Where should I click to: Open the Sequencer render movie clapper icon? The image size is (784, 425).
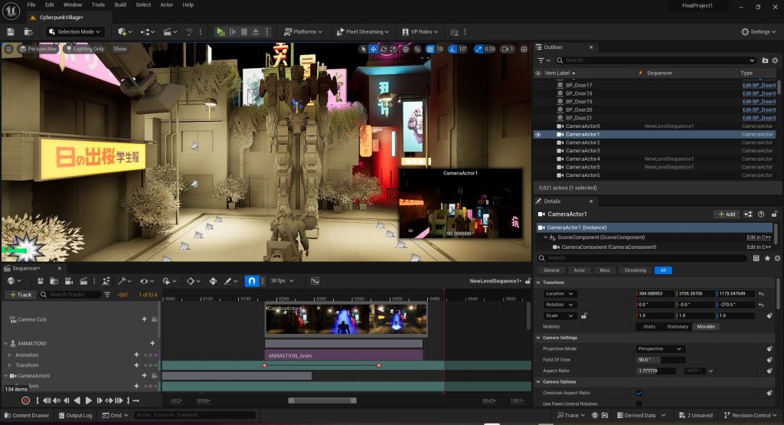pos(83,281)
